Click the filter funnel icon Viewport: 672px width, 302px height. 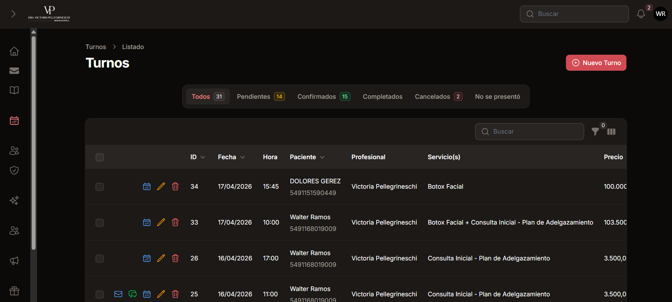[595, 131]
